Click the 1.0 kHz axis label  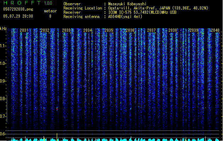tap(3, 63)
